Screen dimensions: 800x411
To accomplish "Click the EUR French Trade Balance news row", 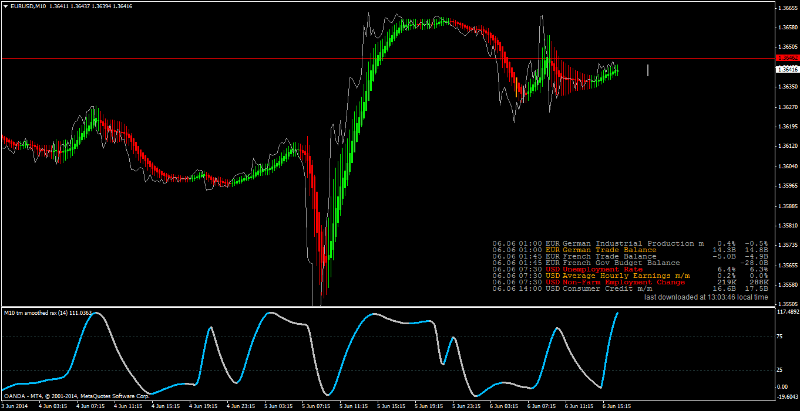I will click(x=630, y=256).
